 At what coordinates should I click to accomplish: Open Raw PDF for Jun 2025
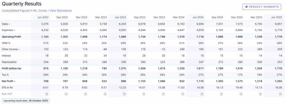tap(281, 94)
